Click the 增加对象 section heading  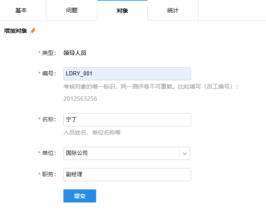pyautogui.click(x=16, y=31)
